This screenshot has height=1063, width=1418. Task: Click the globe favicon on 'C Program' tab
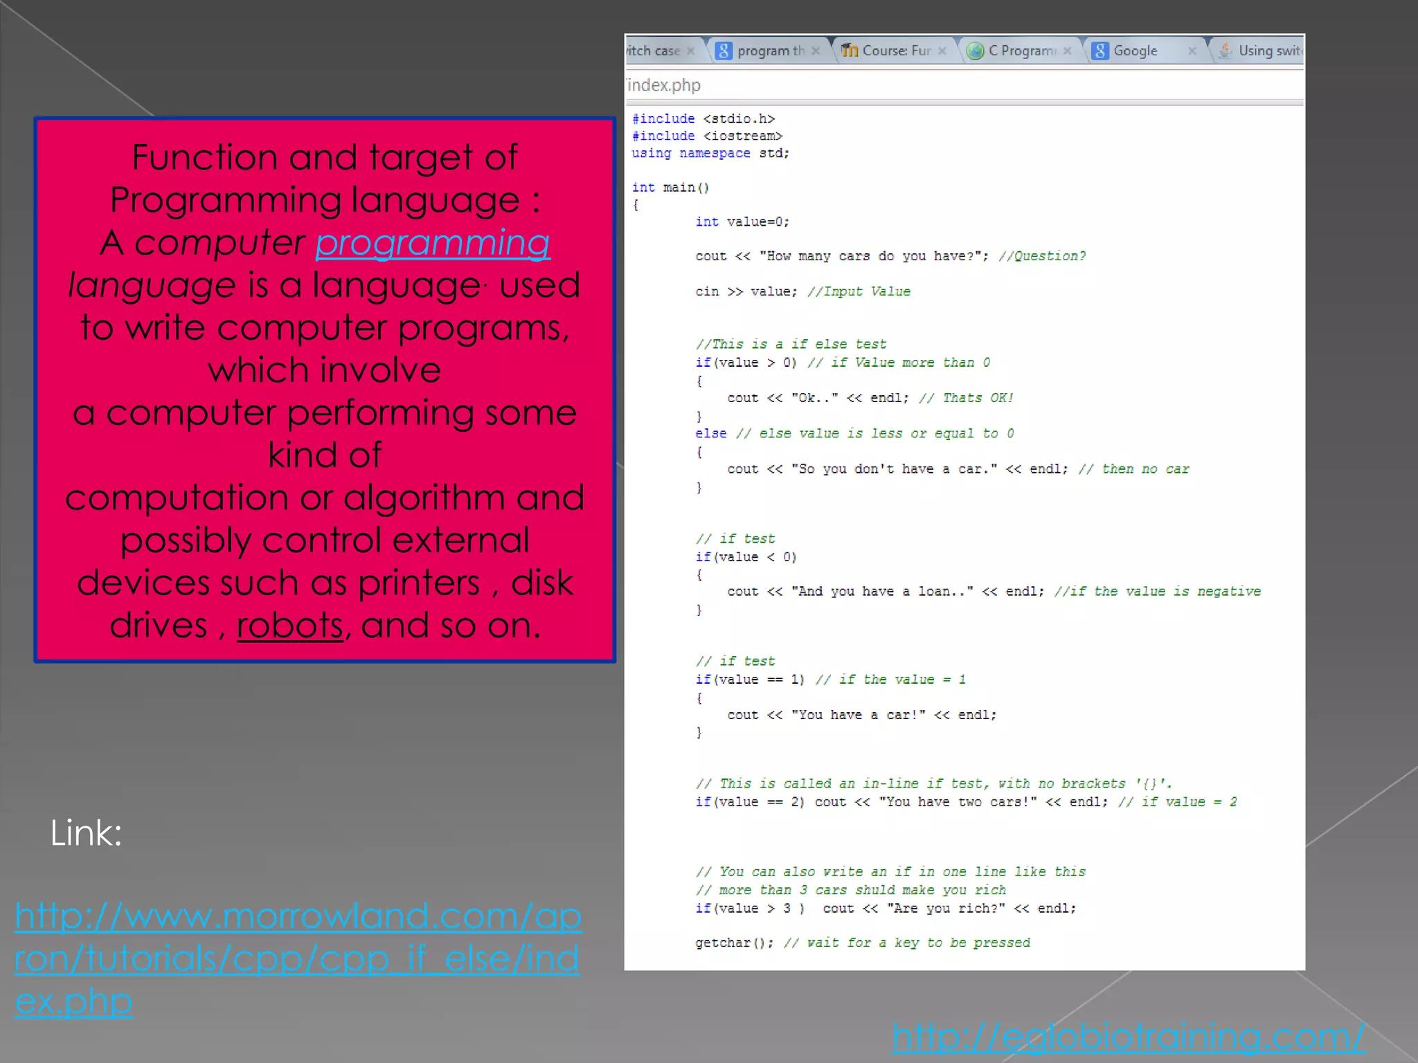[976, 51]
